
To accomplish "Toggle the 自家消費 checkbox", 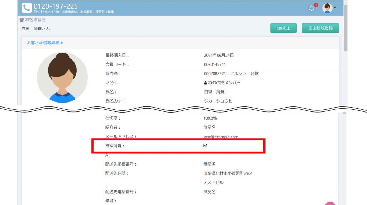I will pyautogui.click(x=205, y=146).
